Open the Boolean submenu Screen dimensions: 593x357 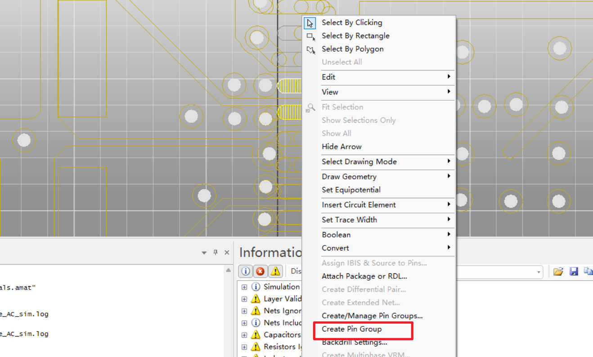coord(379,235)
